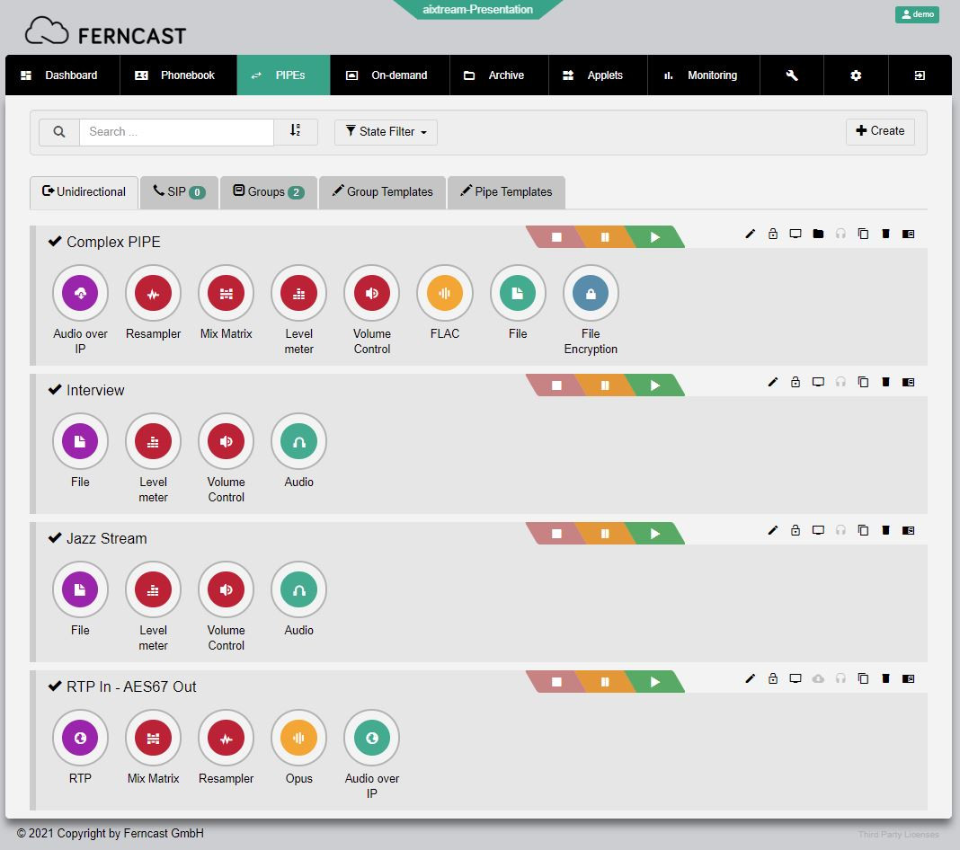Click the edit pencil icon for Complex PIPE
Image resolution: width=960 pixels, height=850 pixels.
pos(751,235)
